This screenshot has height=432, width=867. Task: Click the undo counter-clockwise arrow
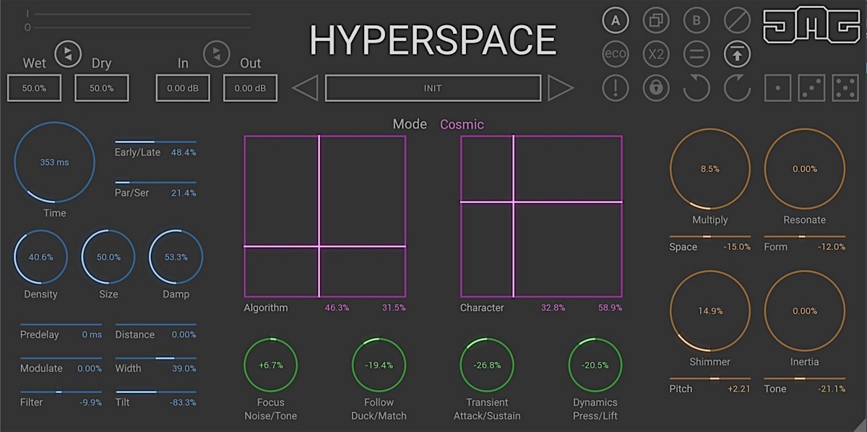tap(696, 88)
